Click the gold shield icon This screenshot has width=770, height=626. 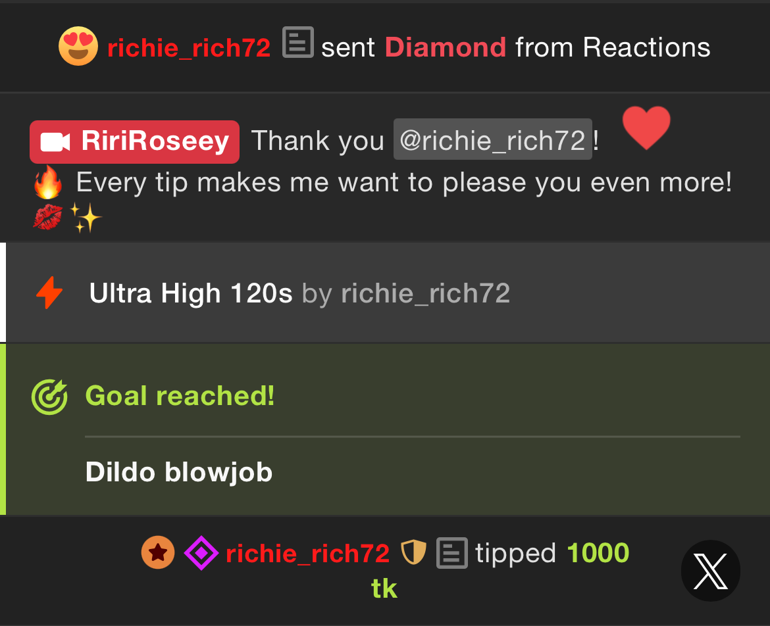pyautogui.click(x=413, y=552)
